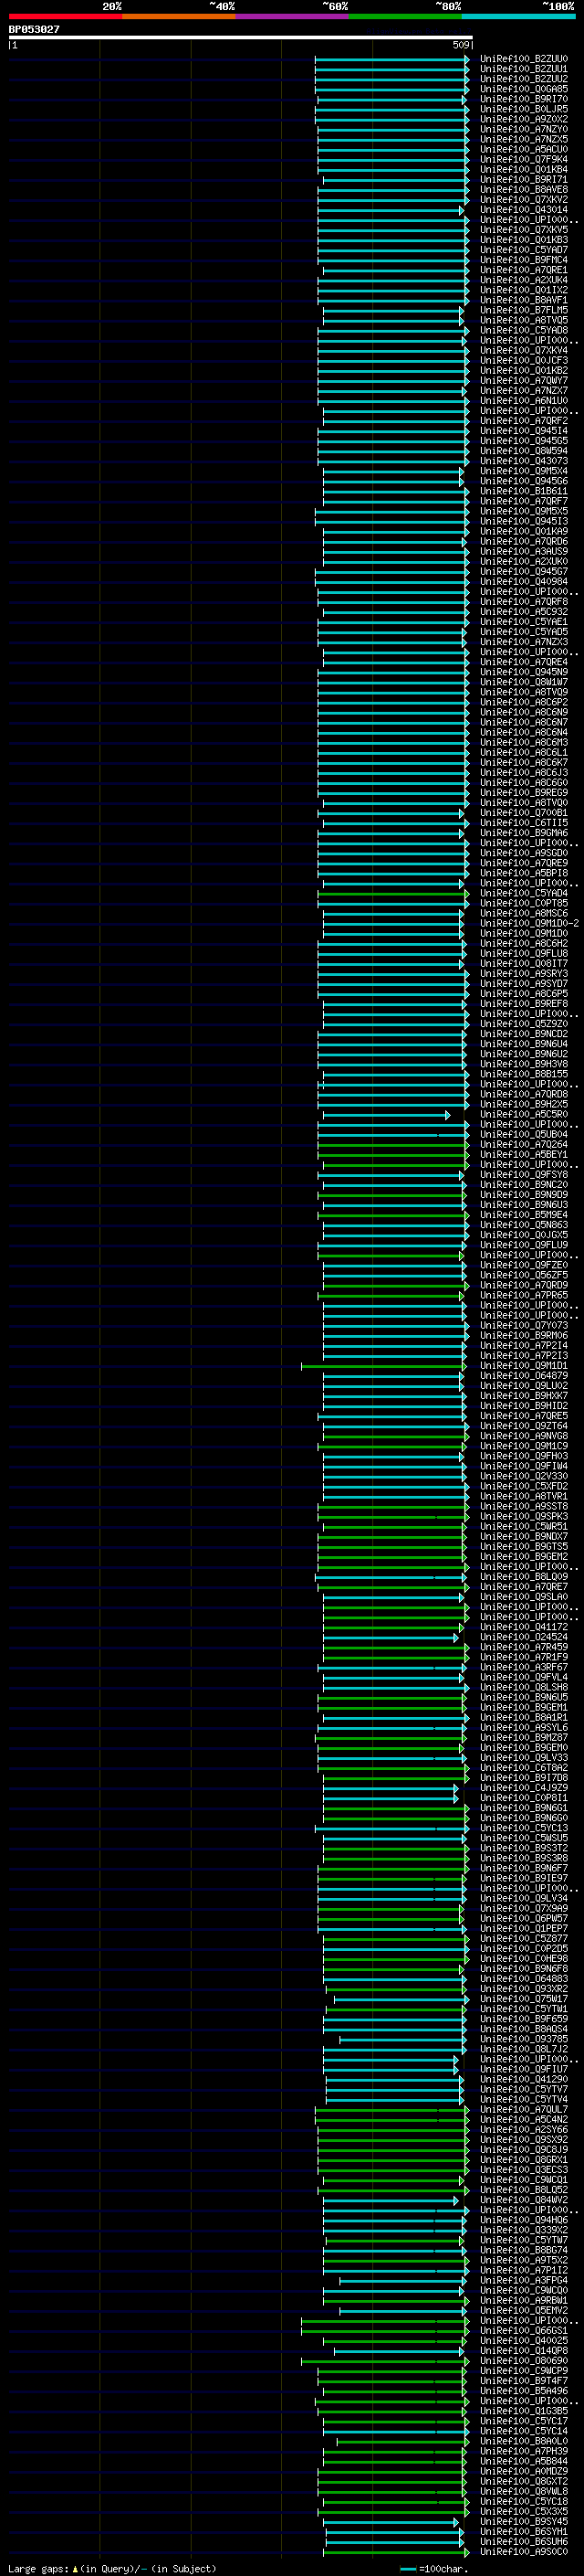Select hit label UniRef100_A7QRE1
Screen dimensions: 584x2576
point(524,270)
